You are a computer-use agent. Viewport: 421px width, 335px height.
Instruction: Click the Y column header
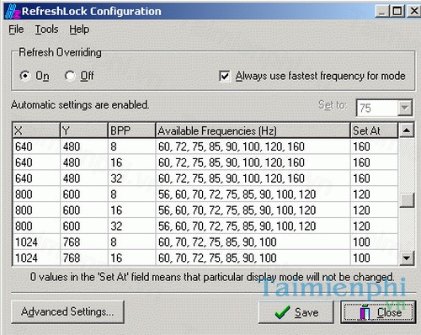tap(84, 130)
